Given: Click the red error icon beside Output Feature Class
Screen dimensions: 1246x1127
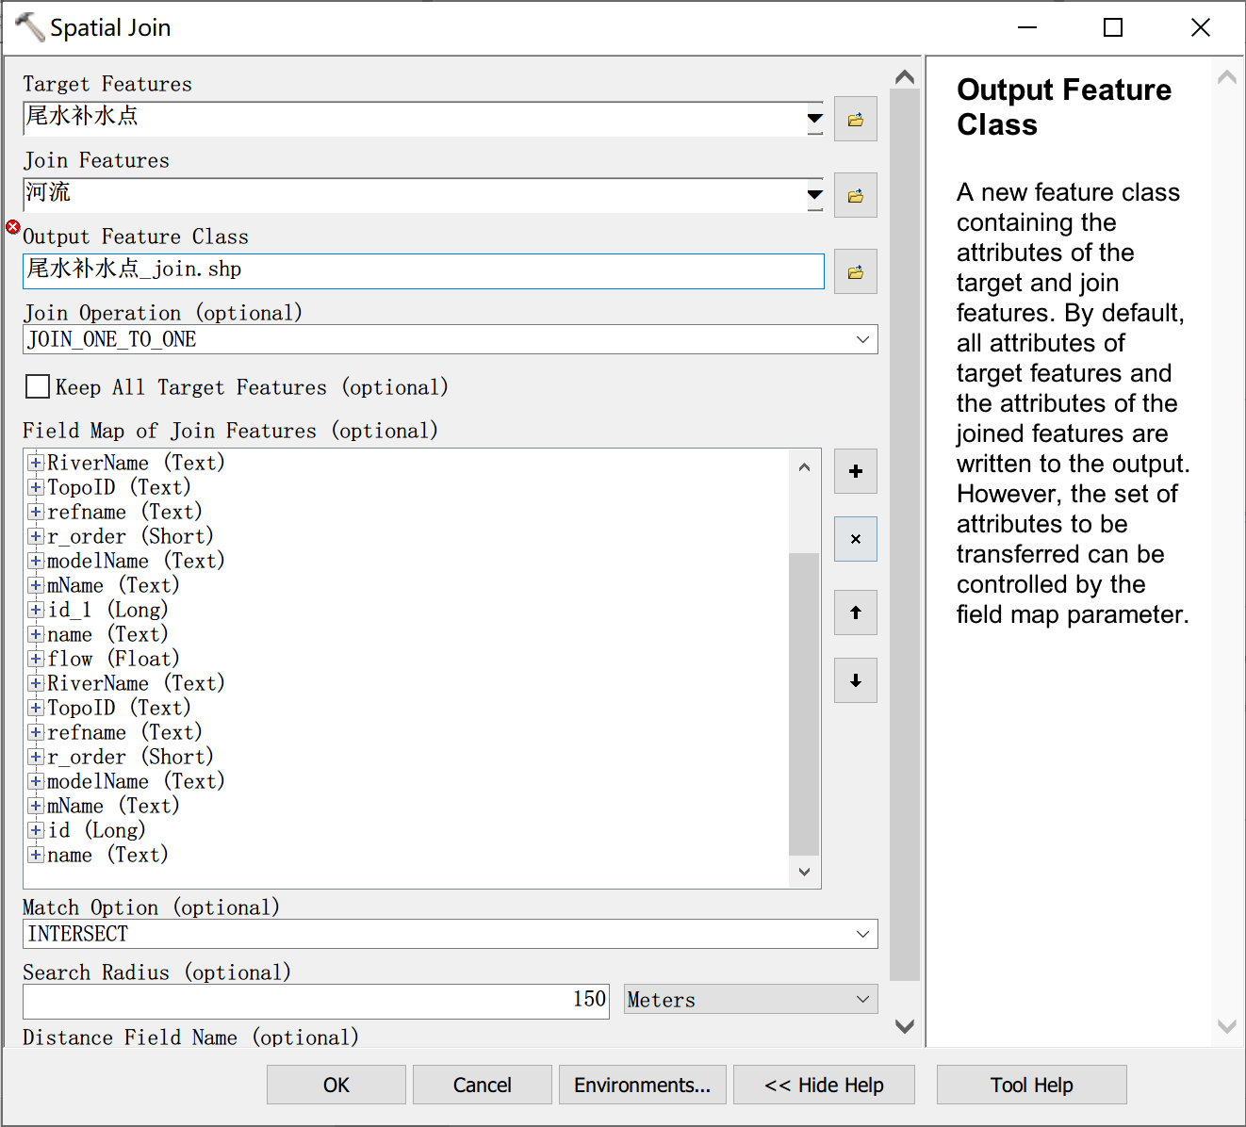Looking at the screenshot, I should pyautogui.click(x=13, y=227).
